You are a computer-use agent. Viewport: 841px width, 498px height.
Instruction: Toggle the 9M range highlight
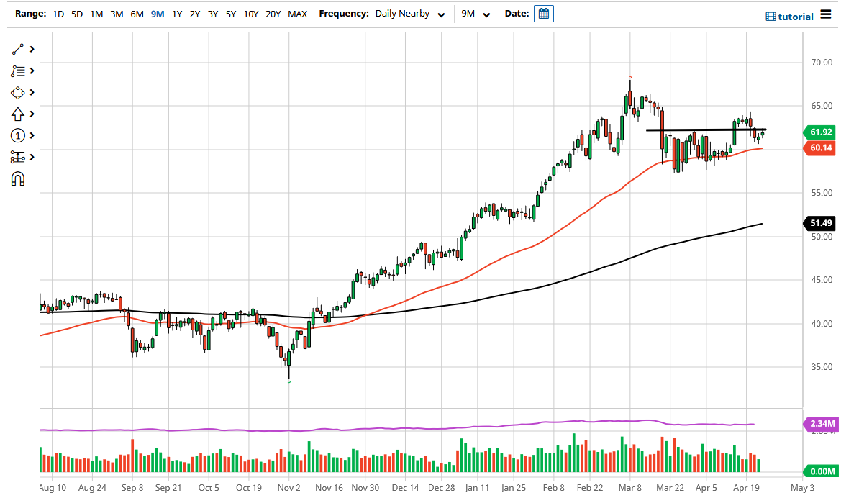coord(157,13)
